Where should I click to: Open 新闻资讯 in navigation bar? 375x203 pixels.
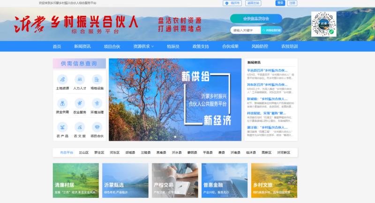pos(82,46)
